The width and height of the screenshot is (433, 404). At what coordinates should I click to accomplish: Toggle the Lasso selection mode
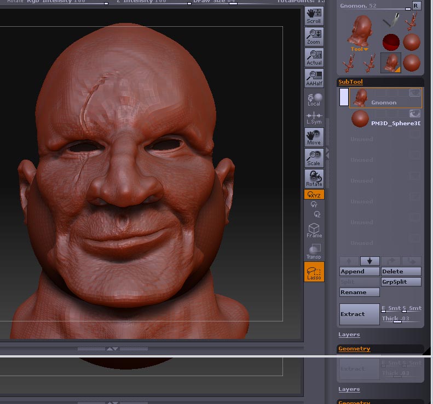tap(314, 272)
